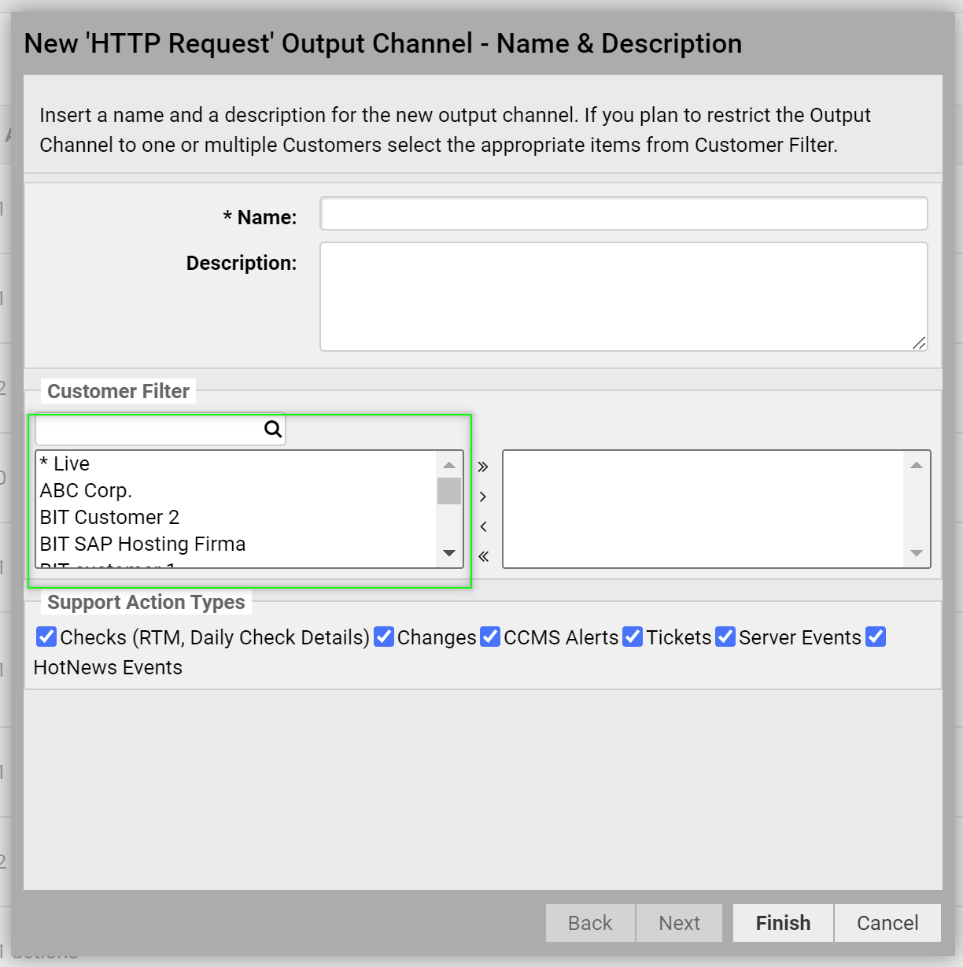
Task: Click the single left-arrow transfer icon
Action: (x=483, y=526)
